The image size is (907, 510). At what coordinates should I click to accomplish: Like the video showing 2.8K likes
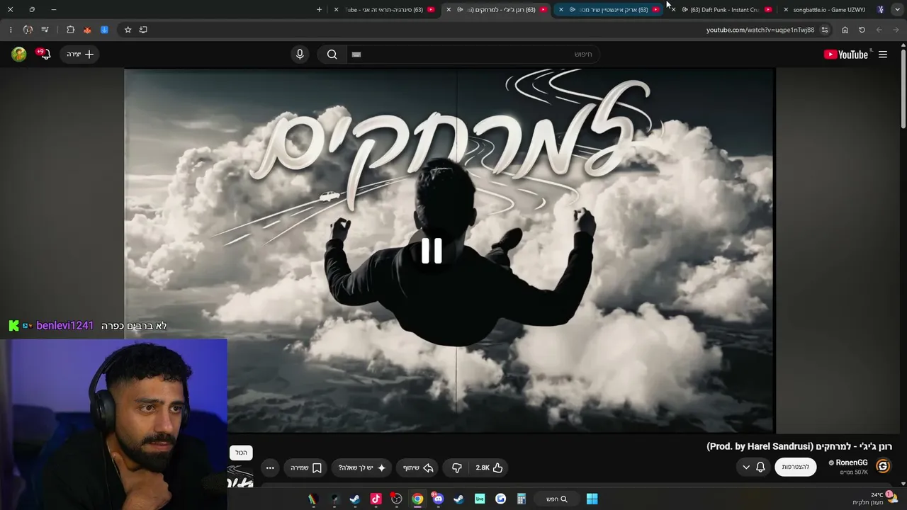click(x=489, y=467)
